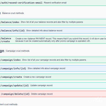Image resolution: width=106 pixels, height=106 pixels.
Task: Click 'Show list of all your balance records' text
Action: pos(37,22)
